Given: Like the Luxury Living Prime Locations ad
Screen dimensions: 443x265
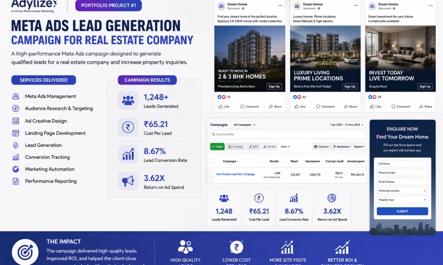Looking at the screenshot, I should 300,107.
